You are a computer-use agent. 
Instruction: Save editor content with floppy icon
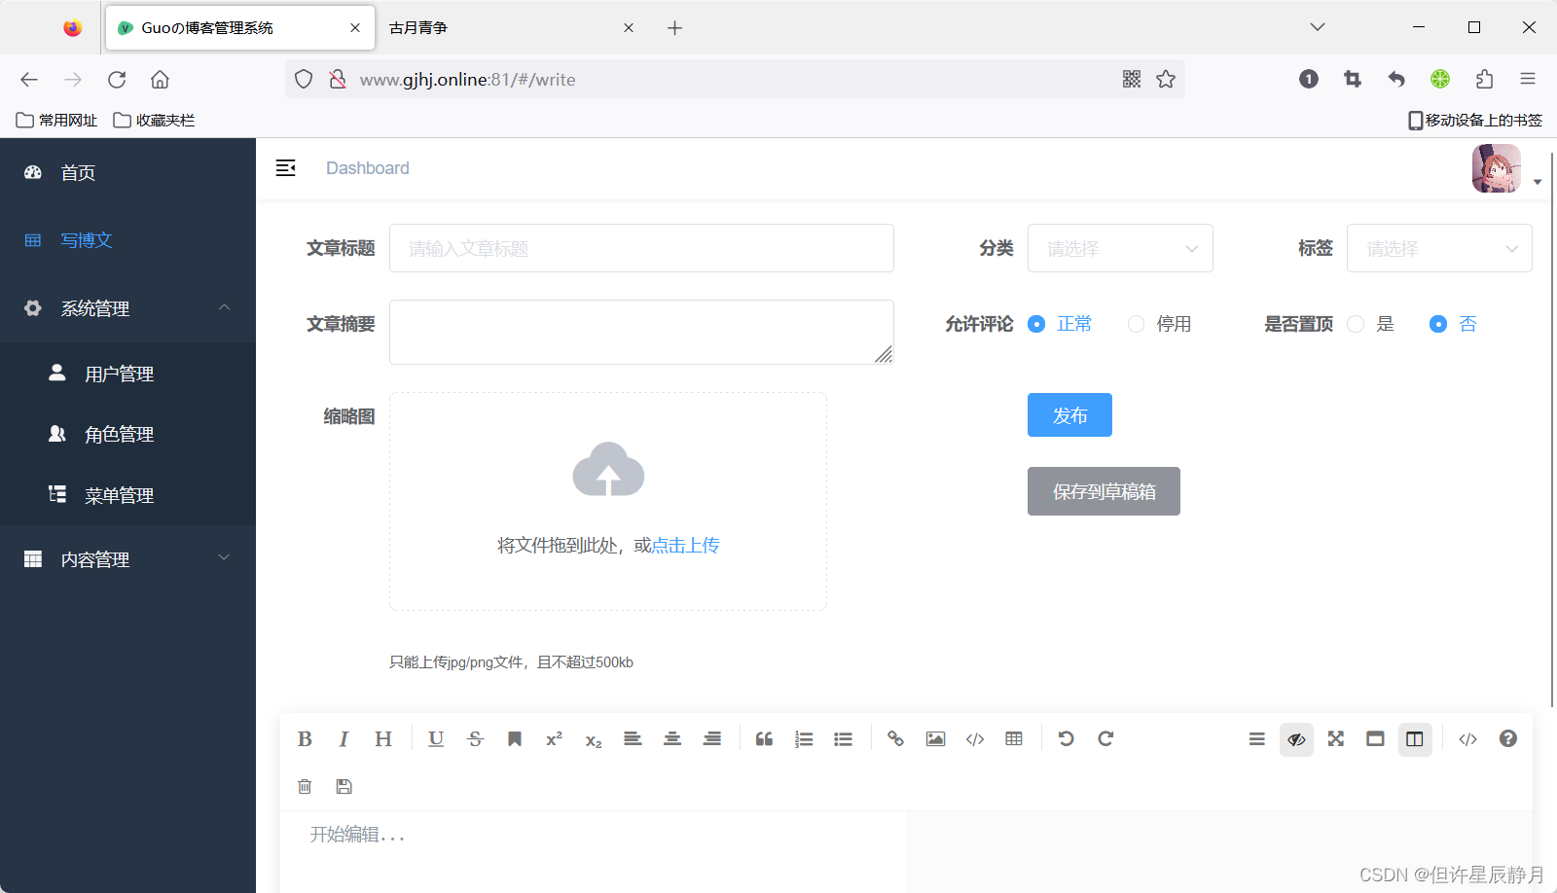pos(344,786)
